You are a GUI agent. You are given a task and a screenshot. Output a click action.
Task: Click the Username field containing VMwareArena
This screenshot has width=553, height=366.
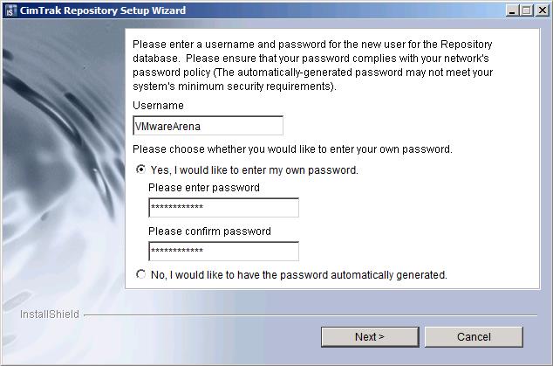coord(208,126)
